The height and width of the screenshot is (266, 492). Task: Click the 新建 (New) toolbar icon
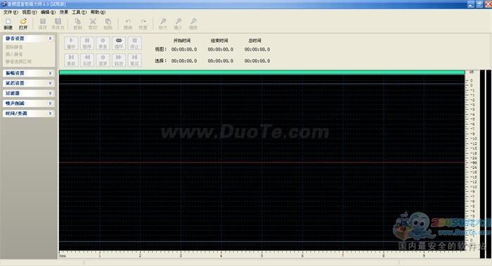coord(8,24)
